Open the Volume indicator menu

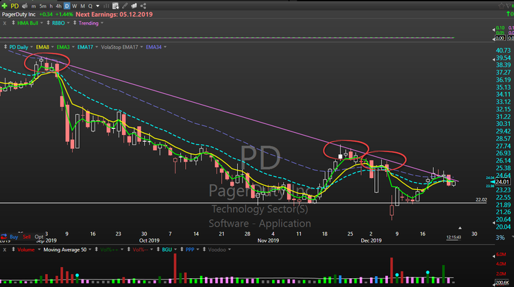coord(39,249)
